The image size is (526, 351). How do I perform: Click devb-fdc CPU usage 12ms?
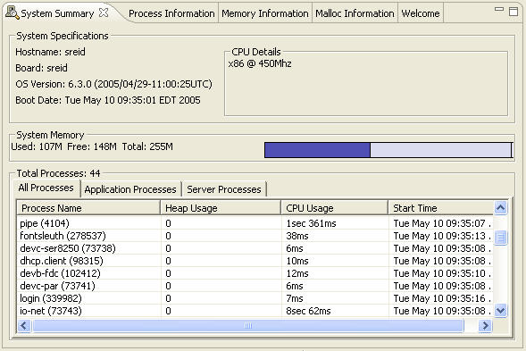coord(297,273)
